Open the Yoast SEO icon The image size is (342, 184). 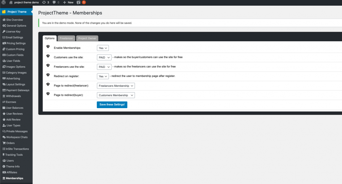78,2
